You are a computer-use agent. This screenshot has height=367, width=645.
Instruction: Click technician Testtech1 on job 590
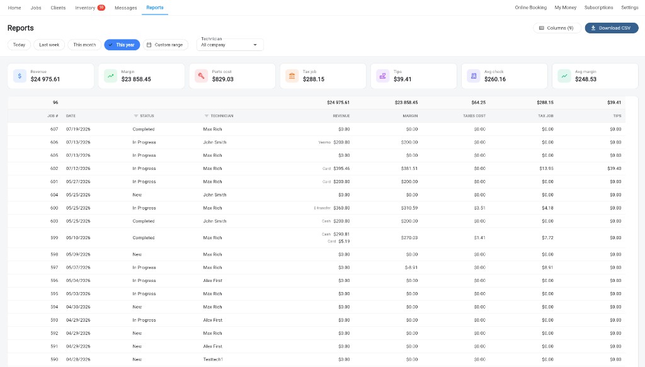213,359
